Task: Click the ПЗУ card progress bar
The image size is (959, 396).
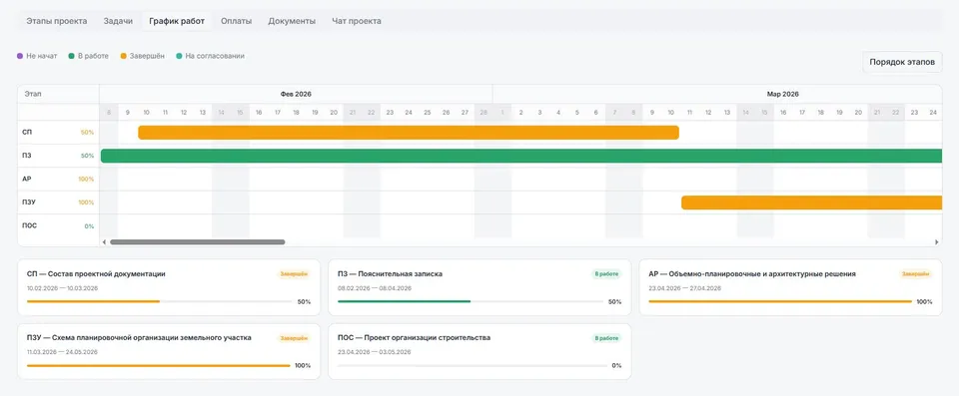Action: (159, 365)
